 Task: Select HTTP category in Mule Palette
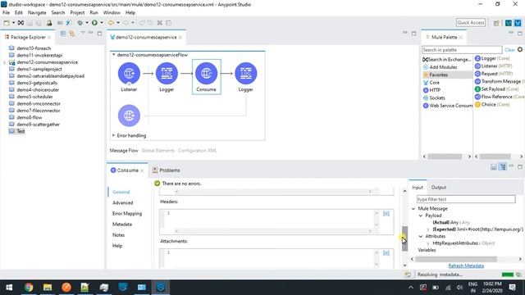(432, 90)
